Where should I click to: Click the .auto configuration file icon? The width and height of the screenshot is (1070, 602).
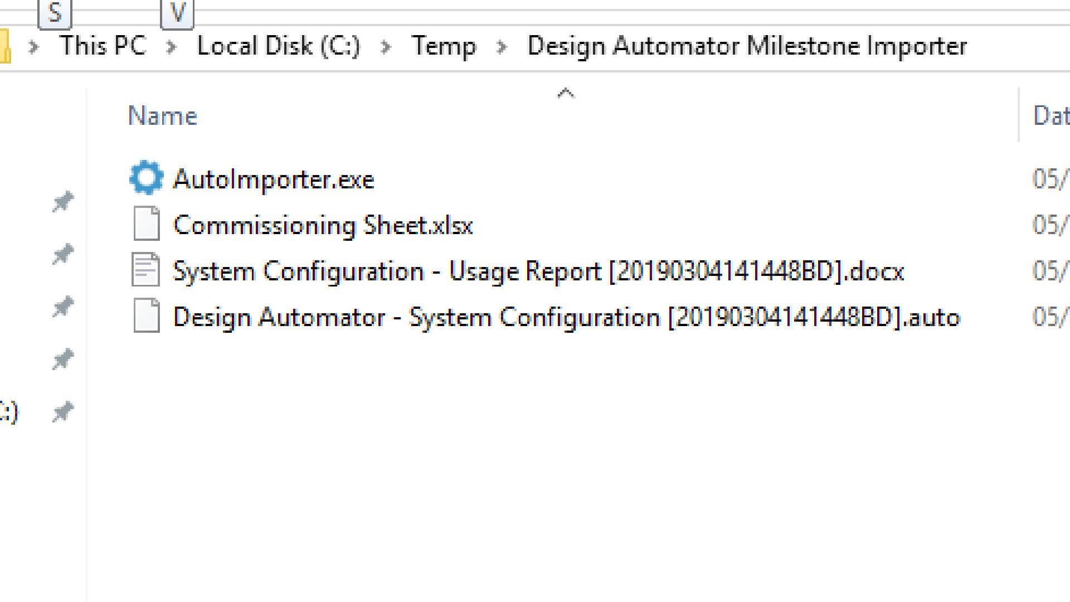146,317
